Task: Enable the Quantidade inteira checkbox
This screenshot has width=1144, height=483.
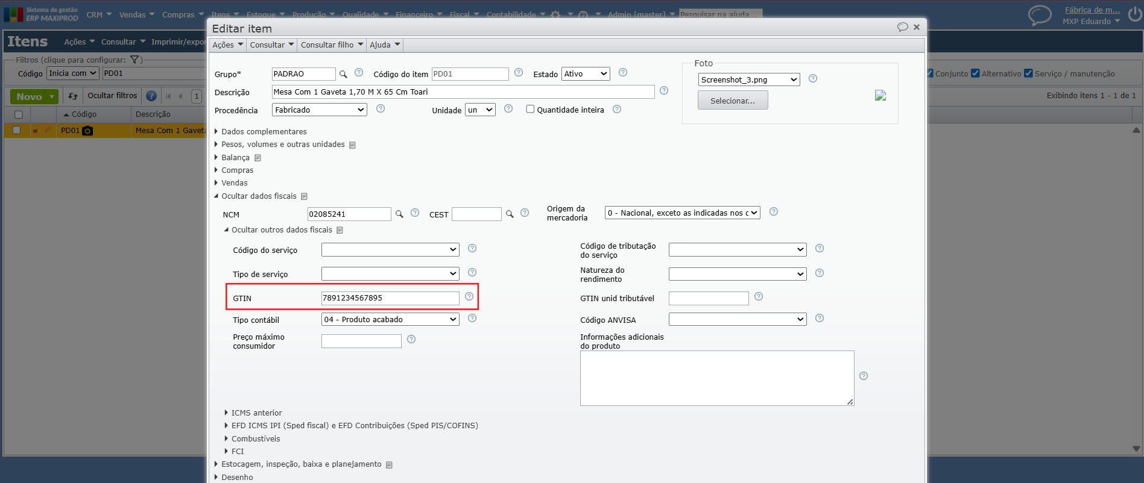Action: (x=530, y=109)
